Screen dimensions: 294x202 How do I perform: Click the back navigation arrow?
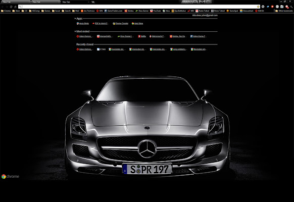coord(3,7)
